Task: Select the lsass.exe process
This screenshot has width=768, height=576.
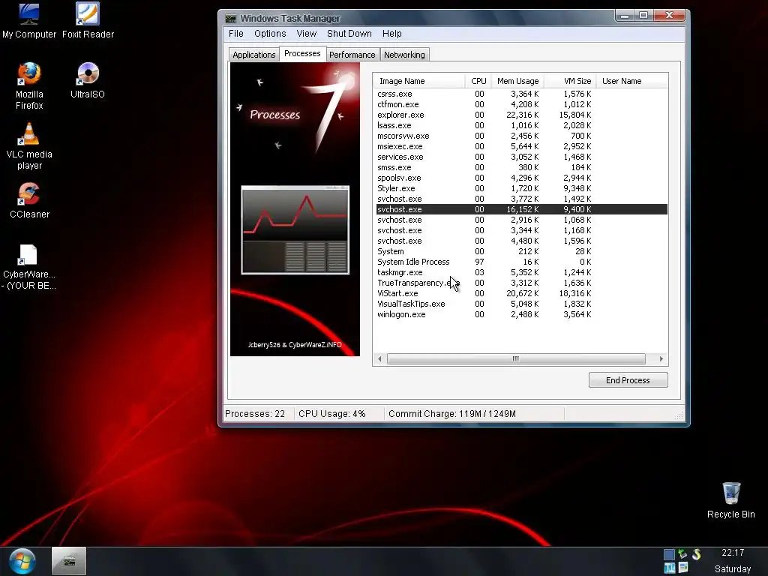Action: [x=522, y=125]
